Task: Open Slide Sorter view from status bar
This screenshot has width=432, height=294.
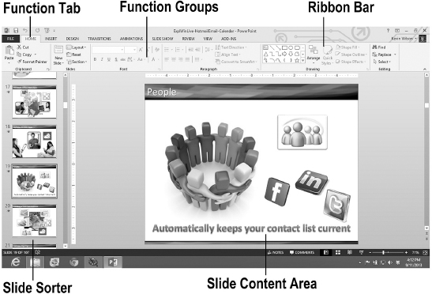Action: pyautogui.click(x=338, y=252)
